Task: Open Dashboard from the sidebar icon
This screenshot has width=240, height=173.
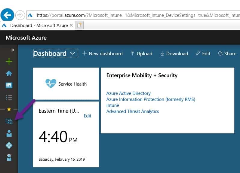Action: pyautogui.click(x=9, y=85)
